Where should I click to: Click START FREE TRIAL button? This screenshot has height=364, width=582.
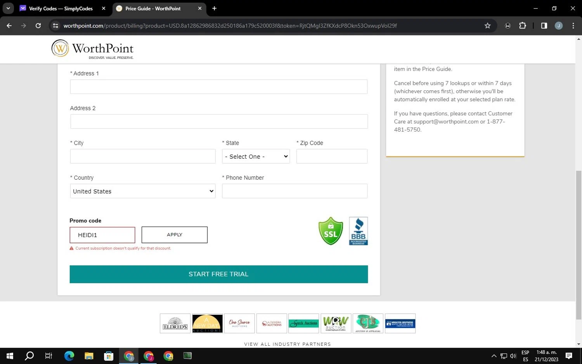[x=219, y=274]
